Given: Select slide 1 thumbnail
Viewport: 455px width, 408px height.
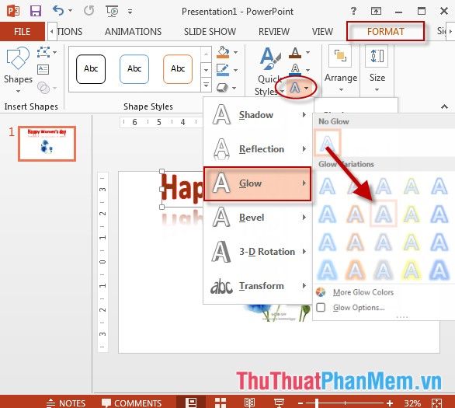Looking at the screenshot, I should pyautogui.click(x=47, y=144).
